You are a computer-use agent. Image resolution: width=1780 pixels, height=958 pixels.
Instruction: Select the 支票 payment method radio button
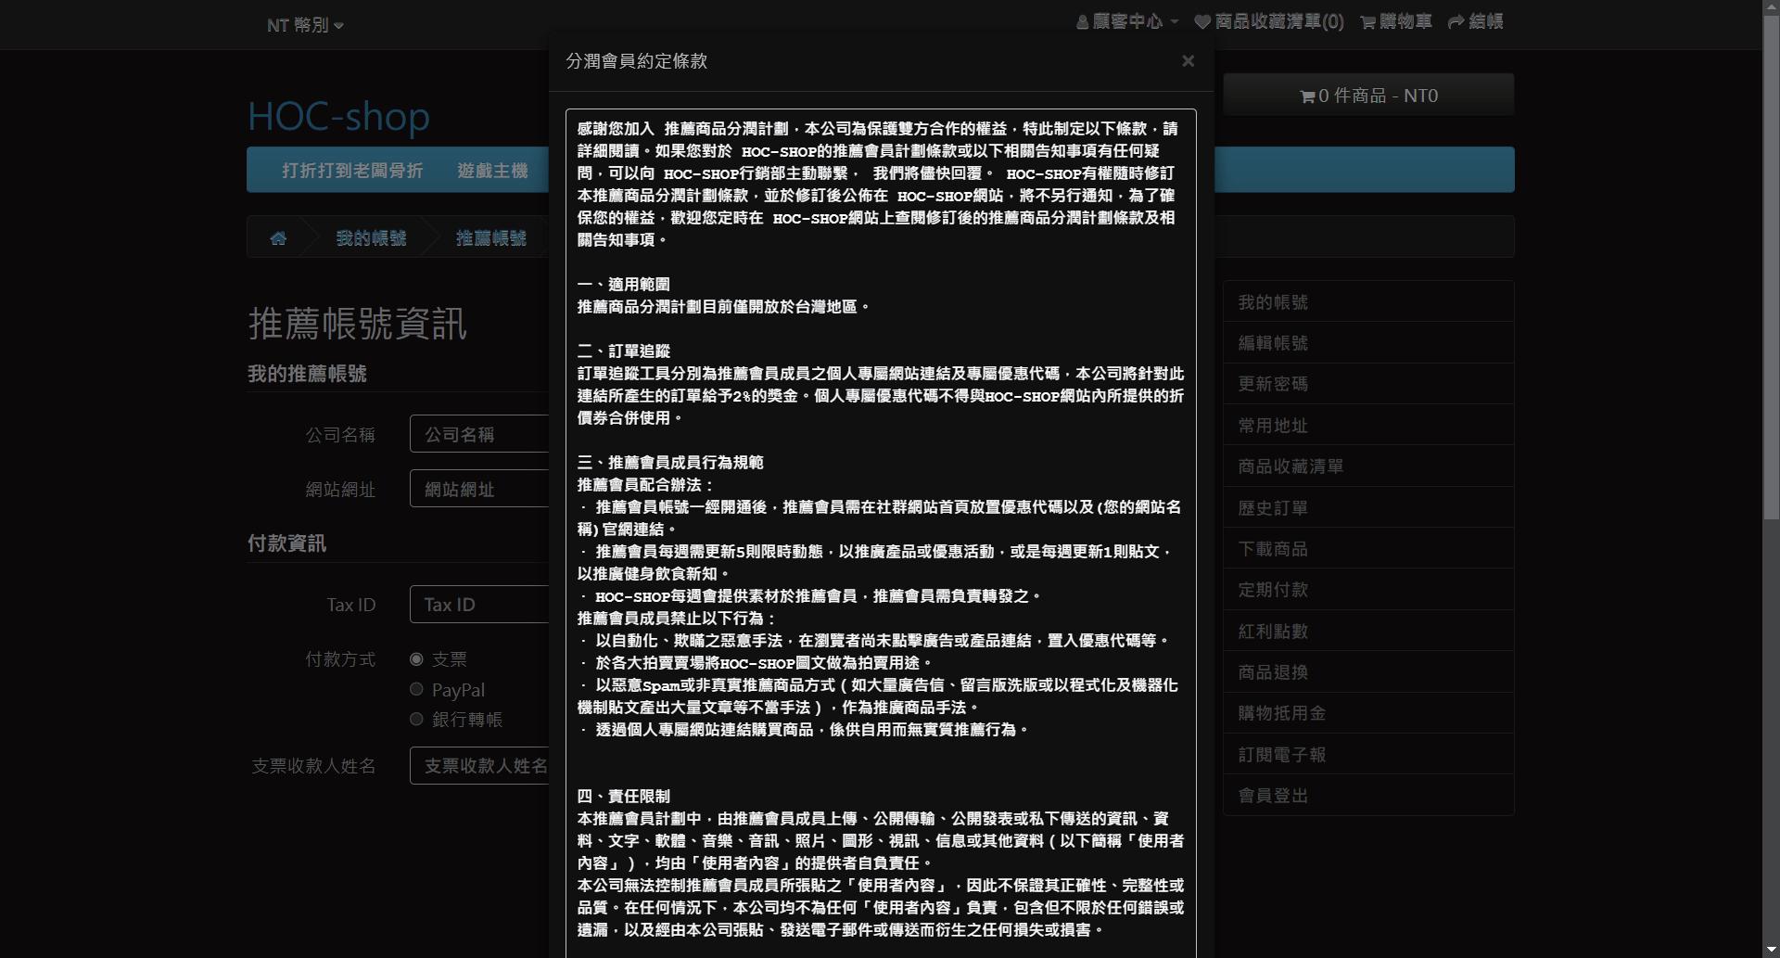[416, 659]
